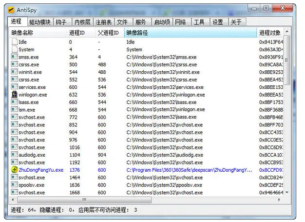This screenshot has height=222, width=305.
Task: Sort by the 映像名称 column header
Action: tap(38, 33)
